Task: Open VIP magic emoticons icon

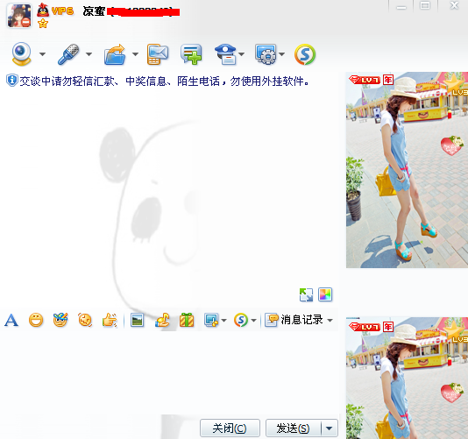Action: point(60,320)
